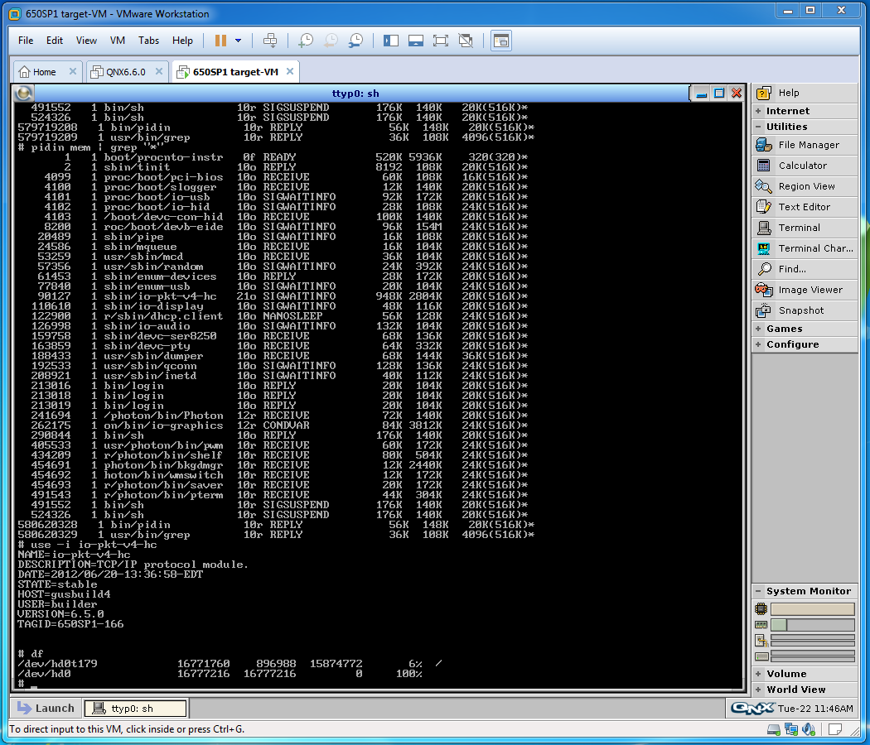870x745 pixels.
Task: Toggle the thumbnail bar view
Action: (x=416, y=41)
